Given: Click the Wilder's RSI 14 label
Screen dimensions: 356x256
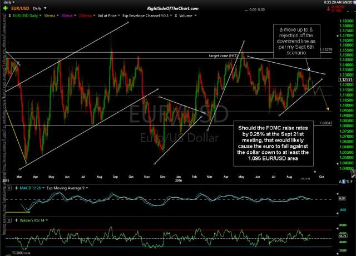Looking at the screenshot, I should point(32,220).
